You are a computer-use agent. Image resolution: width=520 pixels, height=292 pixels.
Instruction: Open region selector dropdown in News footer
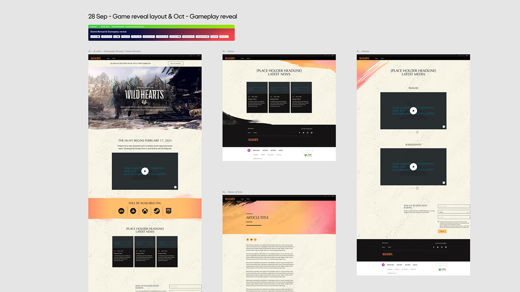pos(307,150)
